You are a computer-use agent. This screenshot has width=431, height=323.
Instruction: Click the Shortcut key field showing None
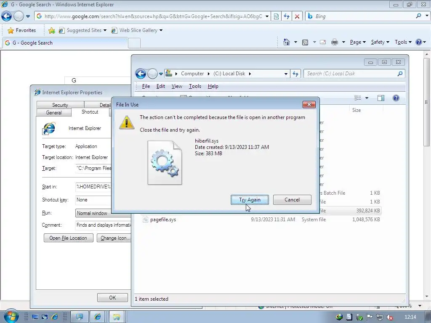tap(104, 200)
